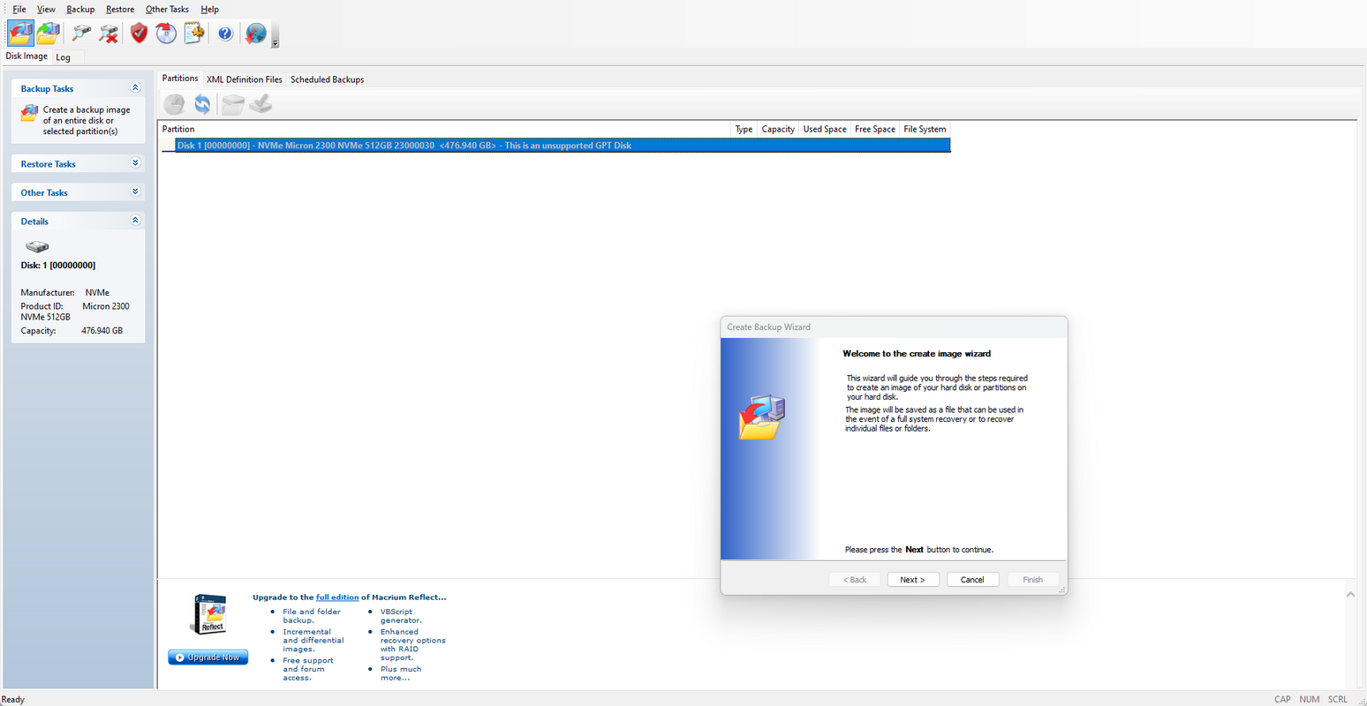Click the Type column header
This screenshot has width=1367, height=706.
click(x=744, y=129)
